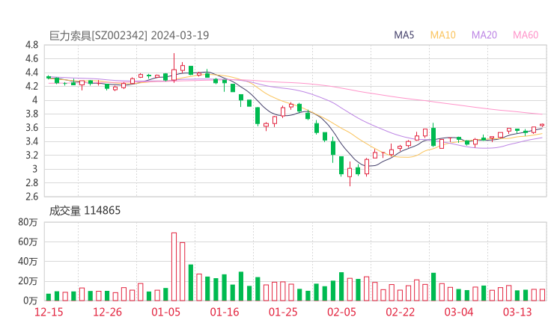The width and height of the screenshot is (554, 329).
Task: Click the 40万 volume axis label
Action: click(28, 262)
